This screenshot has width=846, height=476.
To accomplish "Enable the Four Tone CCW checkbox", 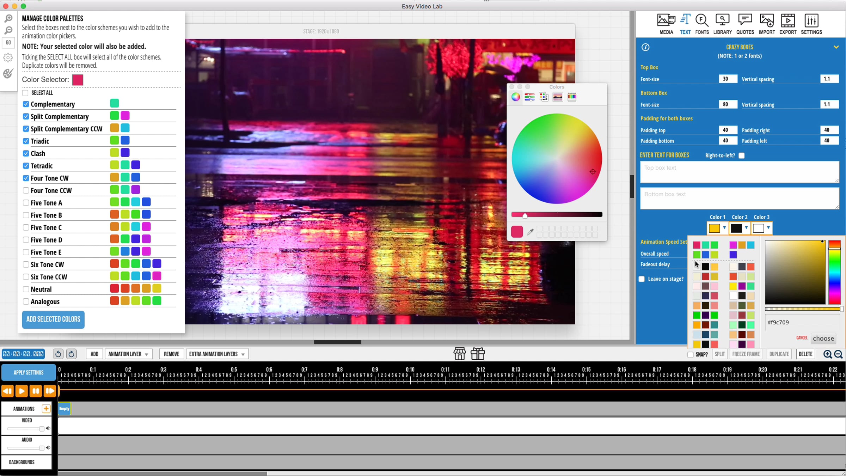I will pyautogui.click(x=26, y=190).
